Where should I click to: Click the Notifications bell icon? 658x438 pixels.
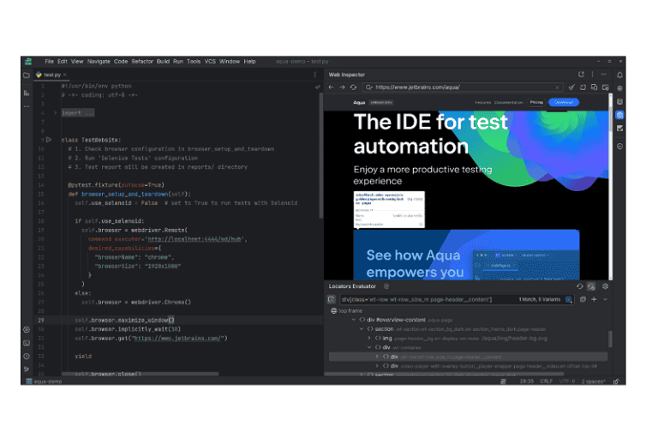pos(620,75)
